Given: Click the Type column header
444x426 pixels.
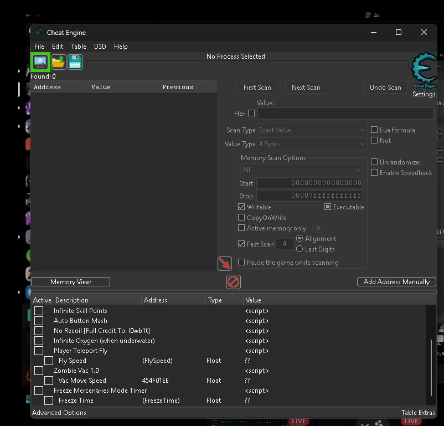Looking at the screenshot, I should pos(224,300).
